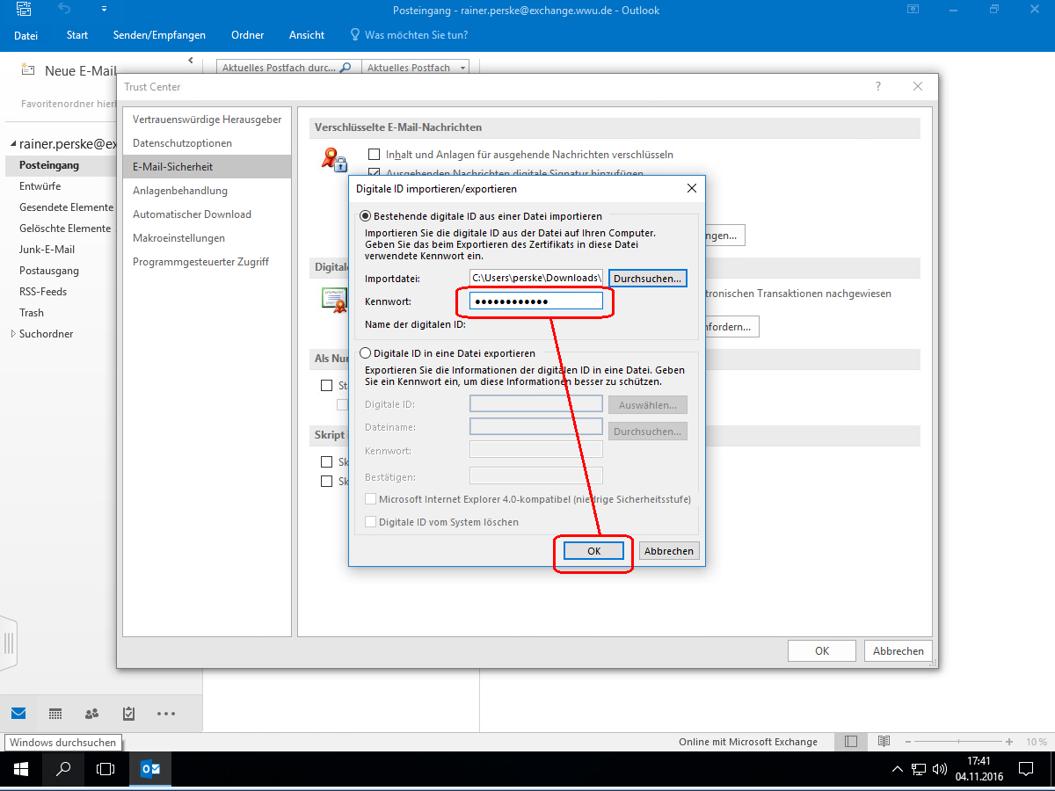This screenshot has width=1055, height=791.
Task: Select Anlagenbehandlung in Trust Center sidebar
Action: coord(180,191)
